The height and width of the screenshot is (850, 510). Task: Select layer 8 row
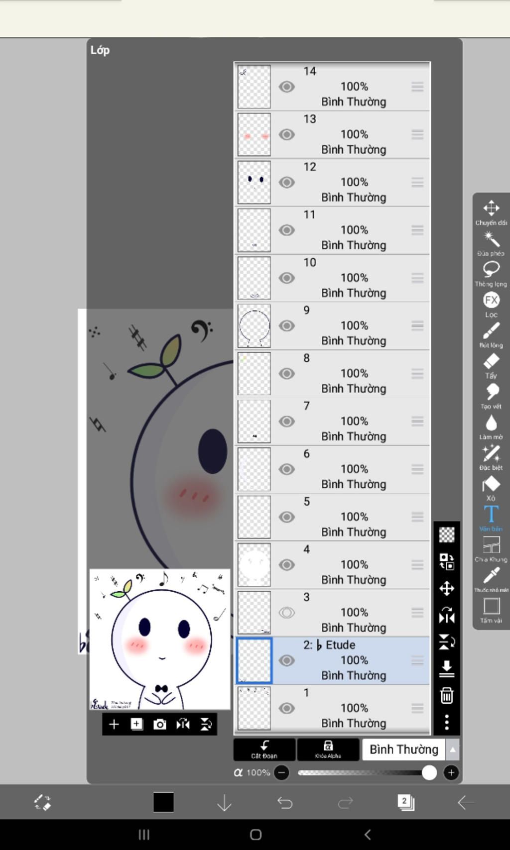332,374
